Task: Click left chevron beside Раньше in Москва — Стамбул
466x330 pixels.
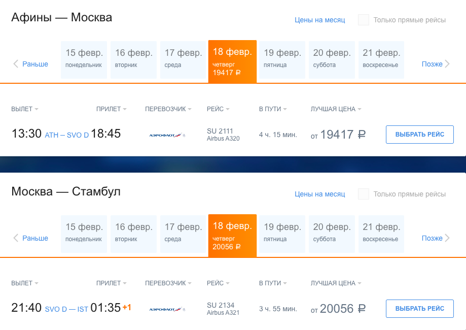Action: click(x=16, y=238)
